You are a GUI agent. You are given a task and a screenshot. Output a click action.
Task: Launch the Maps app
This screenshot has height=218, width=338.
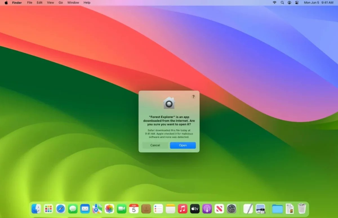(x=97, y=209)
